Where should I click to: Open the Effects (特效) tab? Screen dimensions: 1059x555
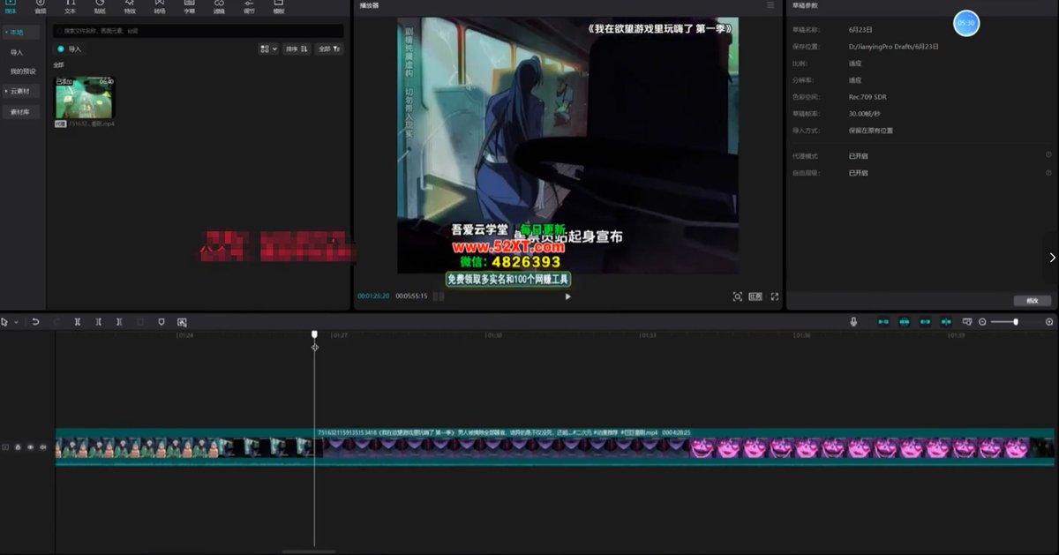[x=130, y=7]
